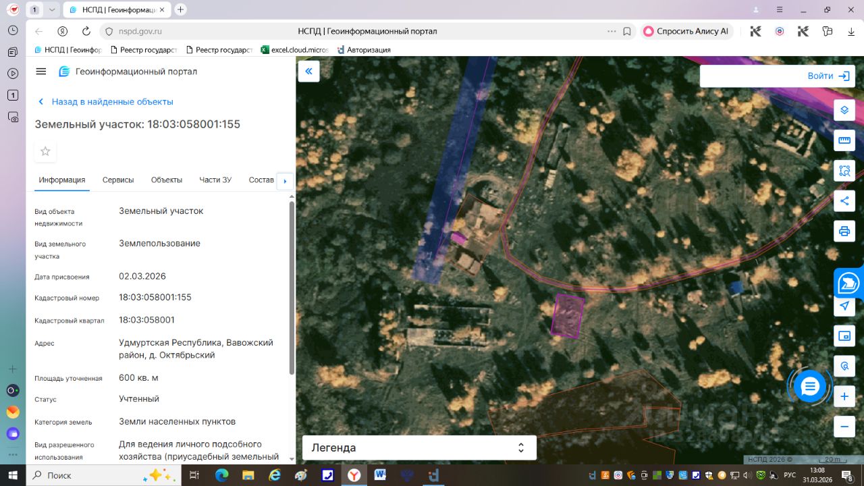
Task: Open the Авторизация bookmark
Action: click(364, 49)
